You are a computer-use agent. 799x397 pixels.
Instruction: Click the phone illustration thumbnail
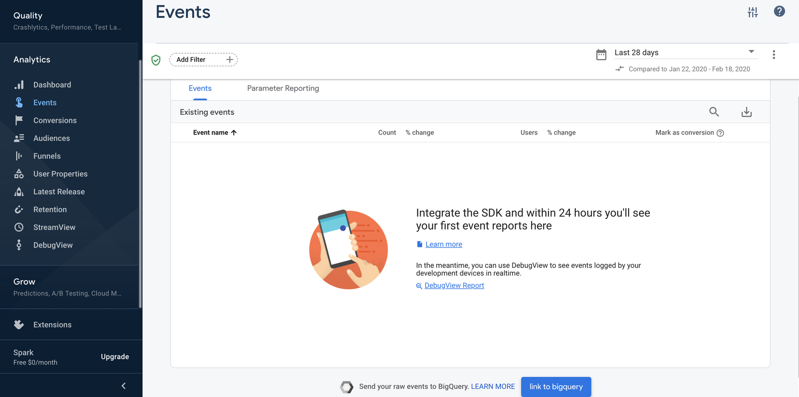[x=349, y=249]
